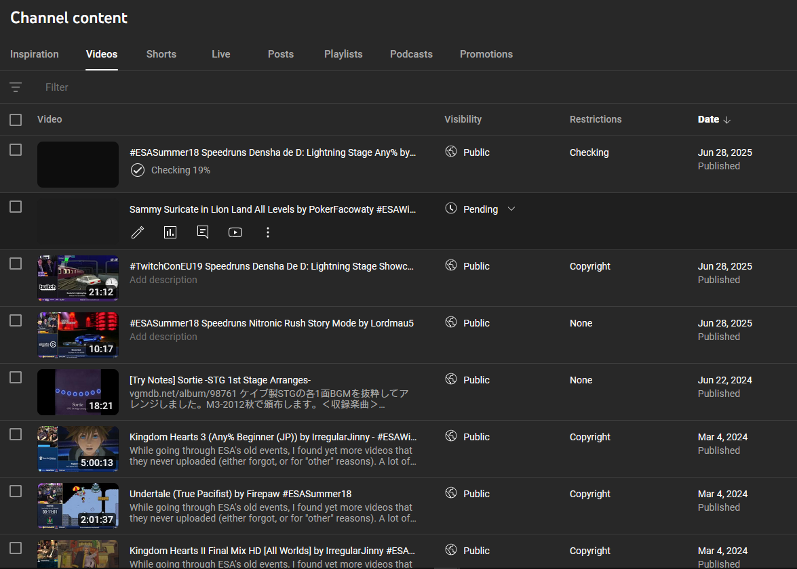Open Sammy Suricate in Lion Land video title
This screenshot has width=797, height=569.
273,209
